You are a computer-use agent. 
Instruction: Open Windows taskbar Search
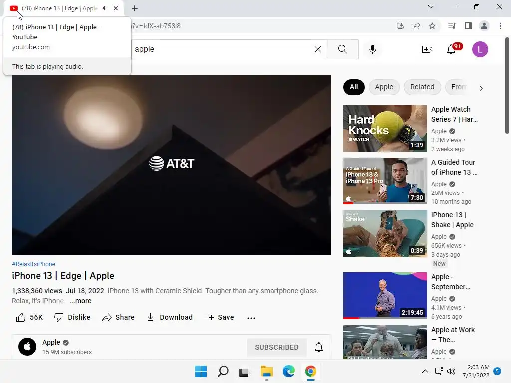click(x=223, y=371)
